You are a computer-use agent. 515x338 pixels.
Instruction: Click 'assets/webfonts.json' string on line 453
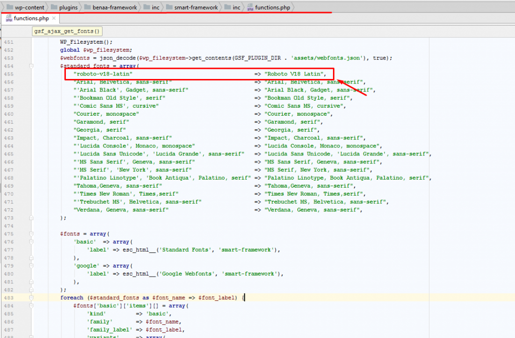327,58
